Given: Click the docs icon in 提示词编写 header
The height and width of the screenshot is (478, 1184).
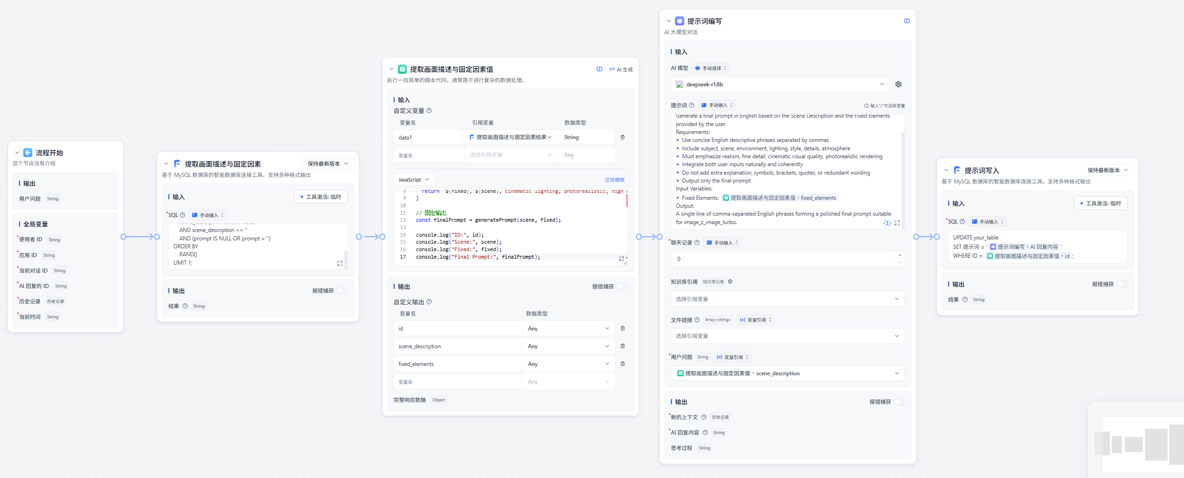Looking at the screenshot, I should (906, 21).
